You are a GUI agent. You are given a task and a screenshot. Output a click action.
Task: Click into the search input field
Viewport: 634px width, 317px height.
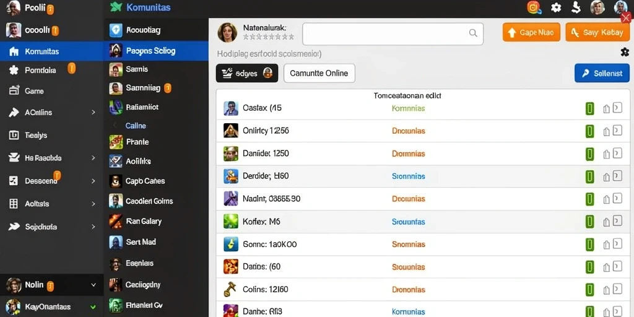393,33
